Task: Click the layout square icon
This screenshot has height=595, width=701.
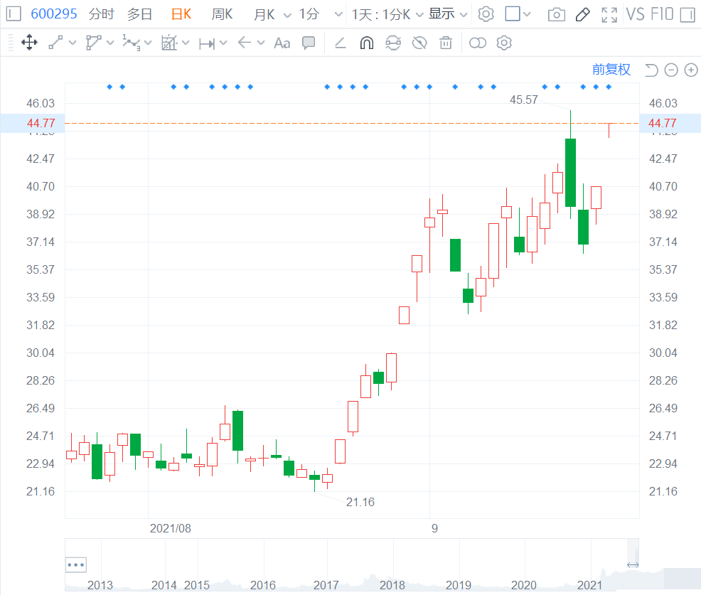Action: pos(513,14)
